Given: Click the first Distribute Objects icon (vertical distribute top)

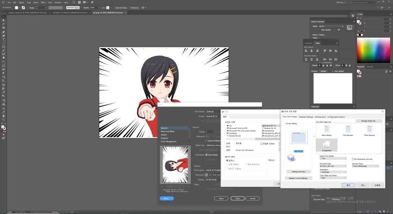Looking at the screenshot, I should [x=306, y=60].
